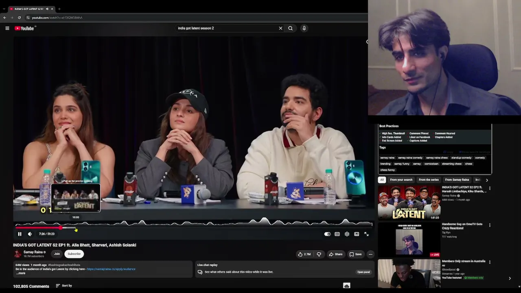Open the samayraina.co audience application link
This screenshot has height=293, width=521.
tap(111, 269)
